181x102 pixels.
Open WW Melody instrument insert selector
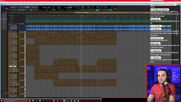tap(22, 59)
